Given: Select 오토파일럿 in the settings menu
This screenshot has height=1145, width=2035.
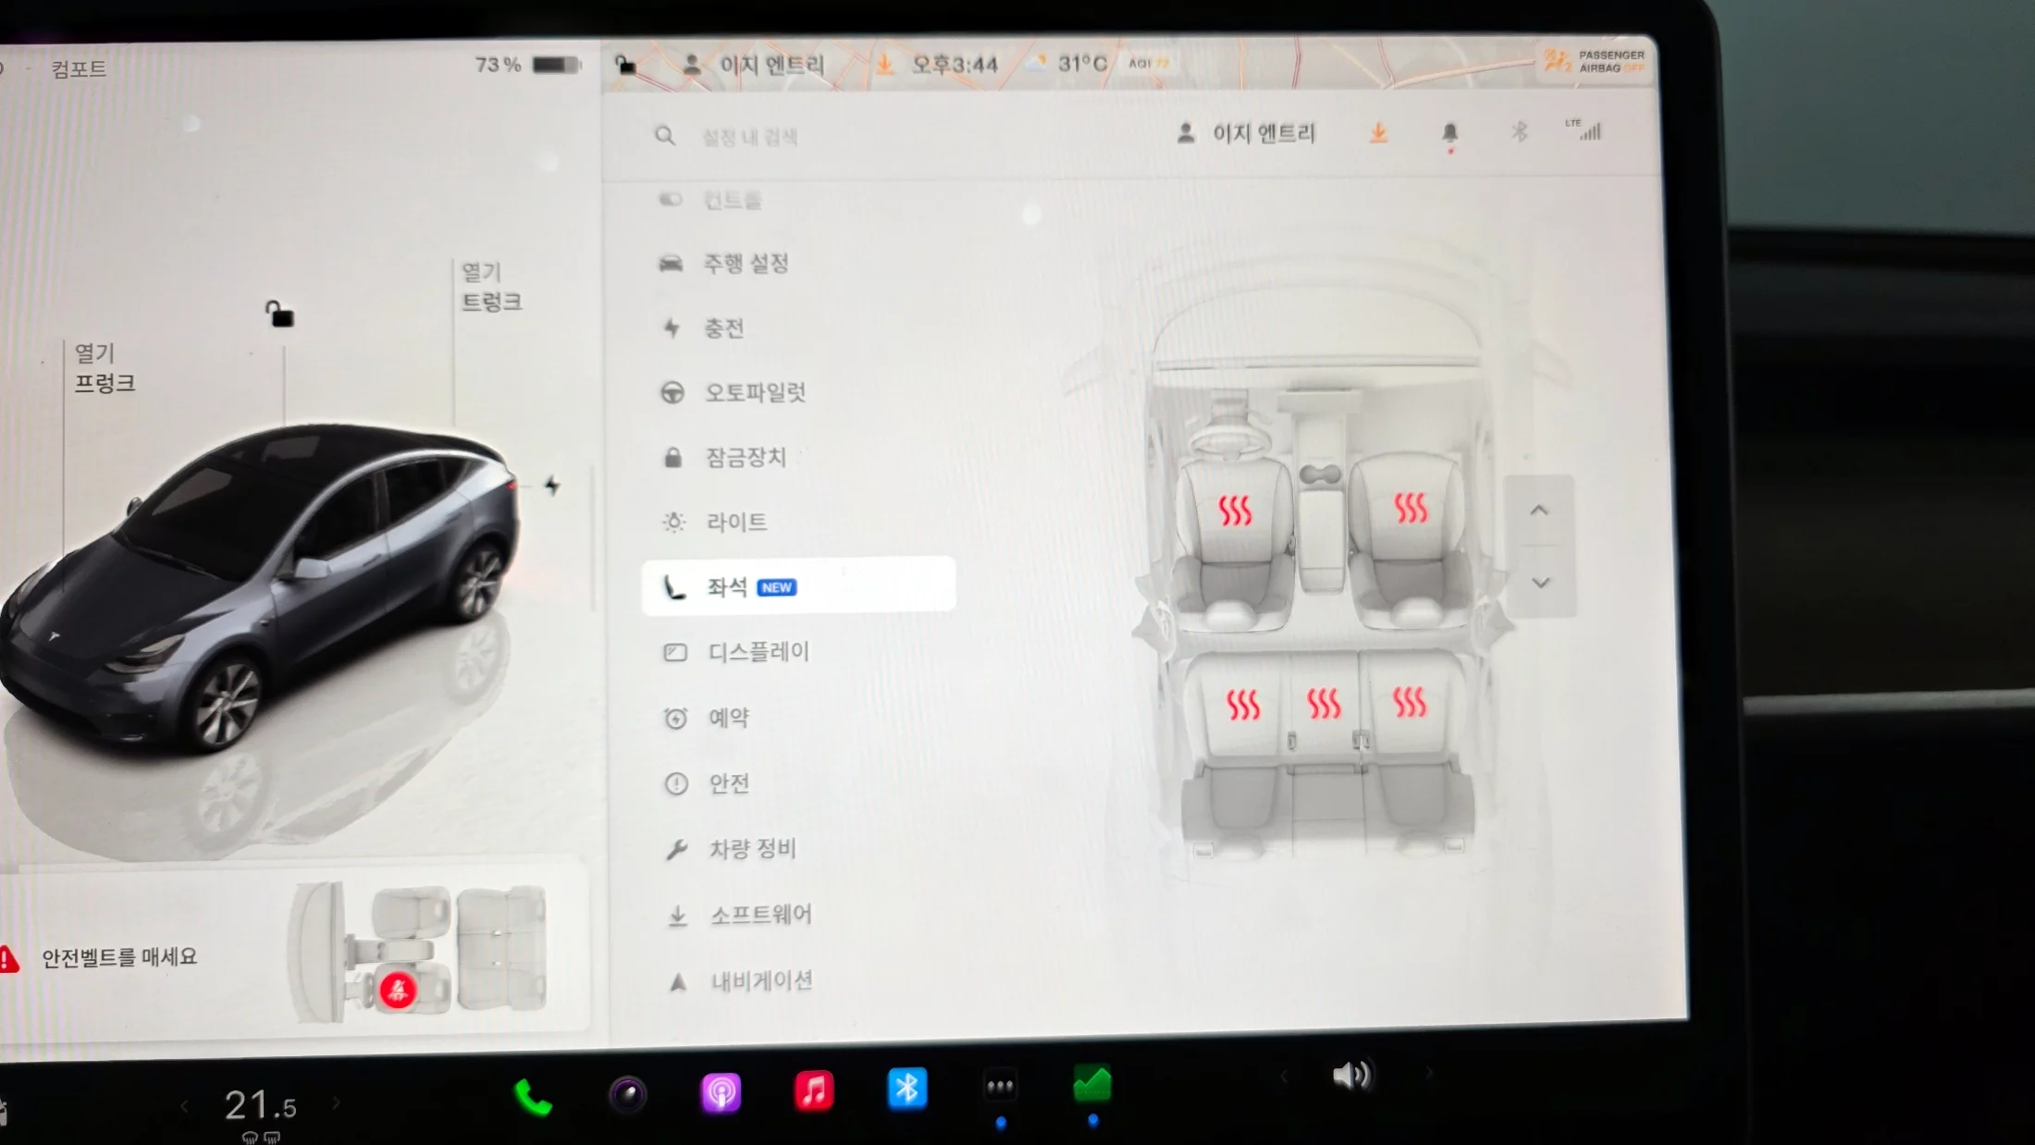Looking at the screenshot, I should (x=755, y=392).
